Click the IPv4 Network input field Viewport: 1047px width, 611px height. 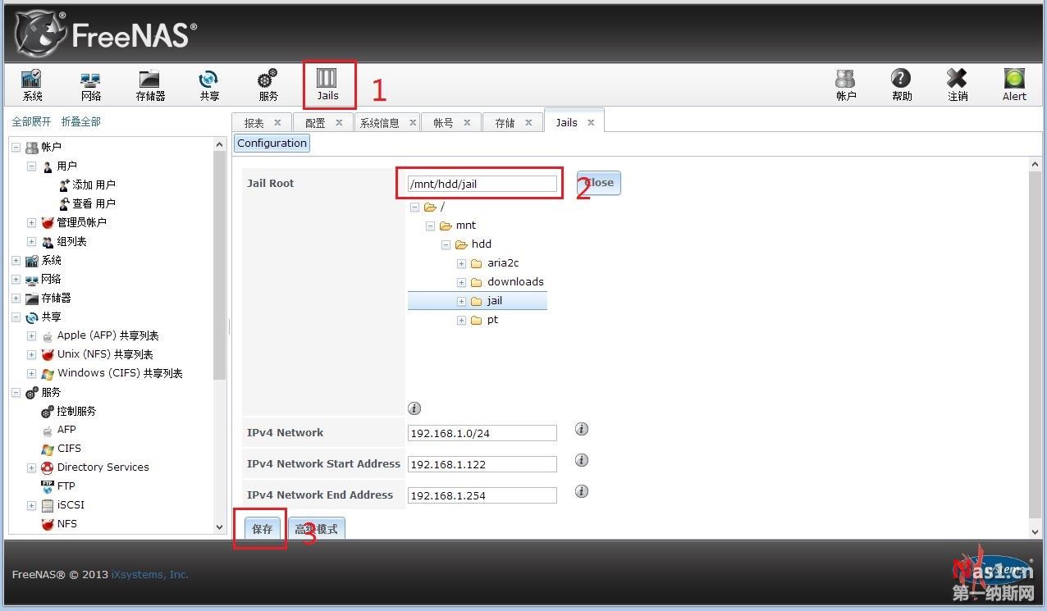pyautogui.click(x=482, y=433)
